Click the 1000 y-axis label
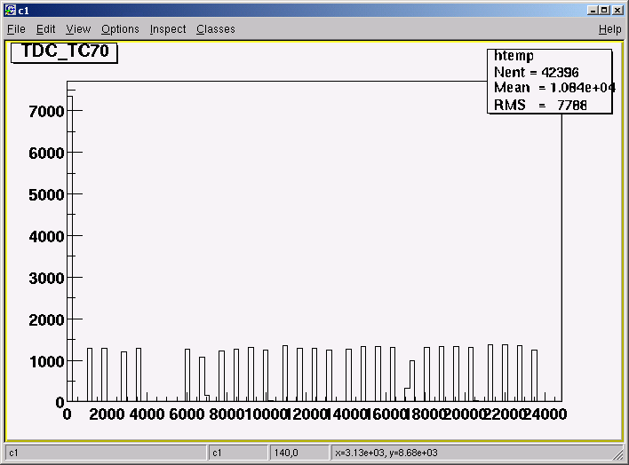The image size is (629, 465). point(46,361)
